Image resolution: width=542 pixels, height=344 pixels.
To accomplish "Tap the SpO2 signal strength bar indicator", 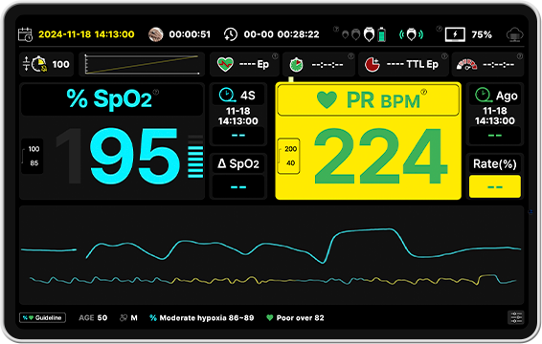I will tap(195, 157).
